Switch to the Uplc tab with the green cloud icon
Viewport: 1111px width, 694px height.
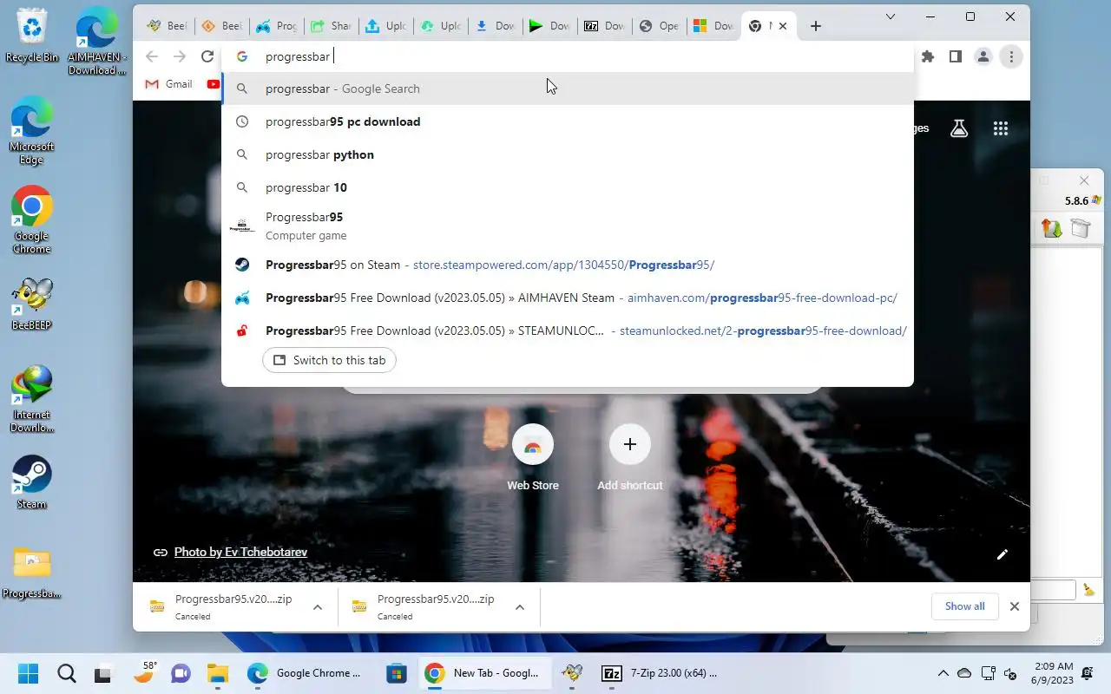tap(440, 26)
